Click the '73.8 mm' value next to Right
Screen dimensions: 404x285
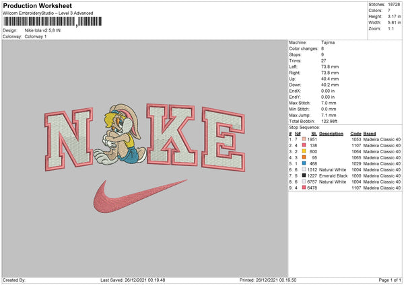(x=330, y=73)
